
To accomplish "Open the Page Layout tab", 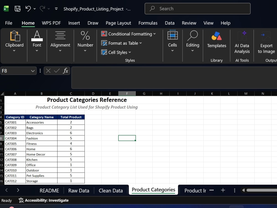I will tap(118, 23).
